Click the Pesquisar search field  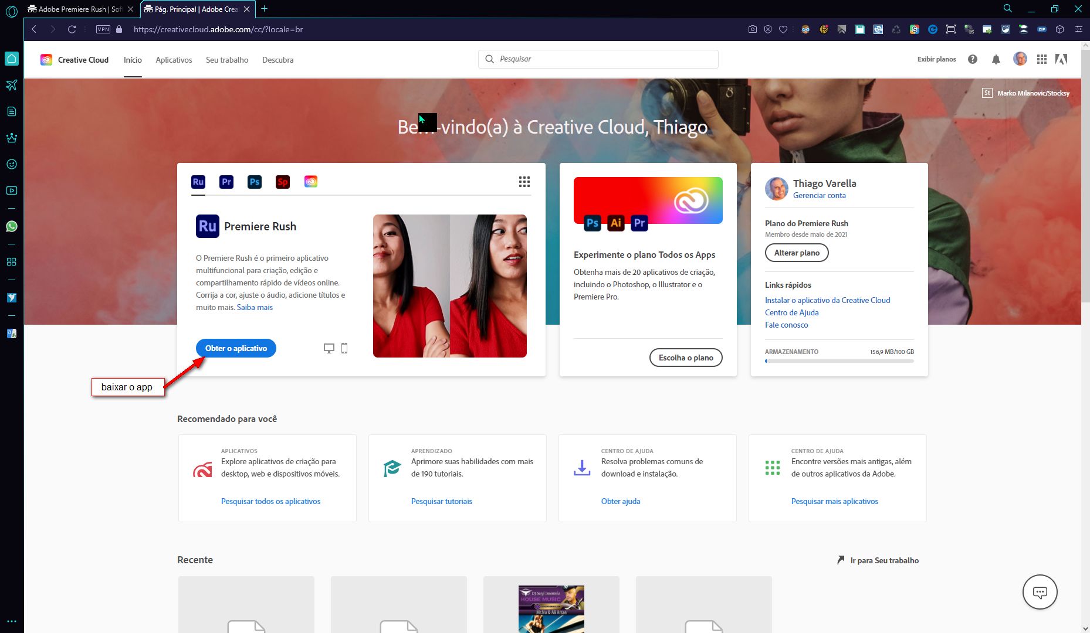coord(598,59)
